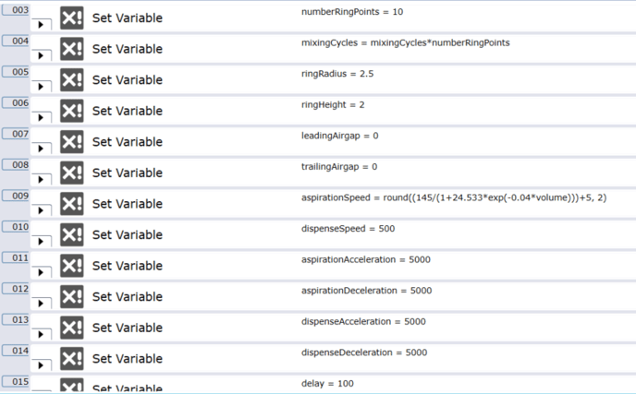The height and width of the screenshot is (394, 636).
Task: Select the Set Variable icon for mixingCycles
Action: click(x=72, y=49)
